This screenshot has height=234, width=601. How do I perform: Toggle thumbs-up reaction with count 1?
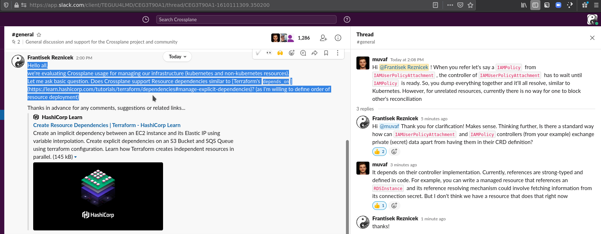(380, 206)
